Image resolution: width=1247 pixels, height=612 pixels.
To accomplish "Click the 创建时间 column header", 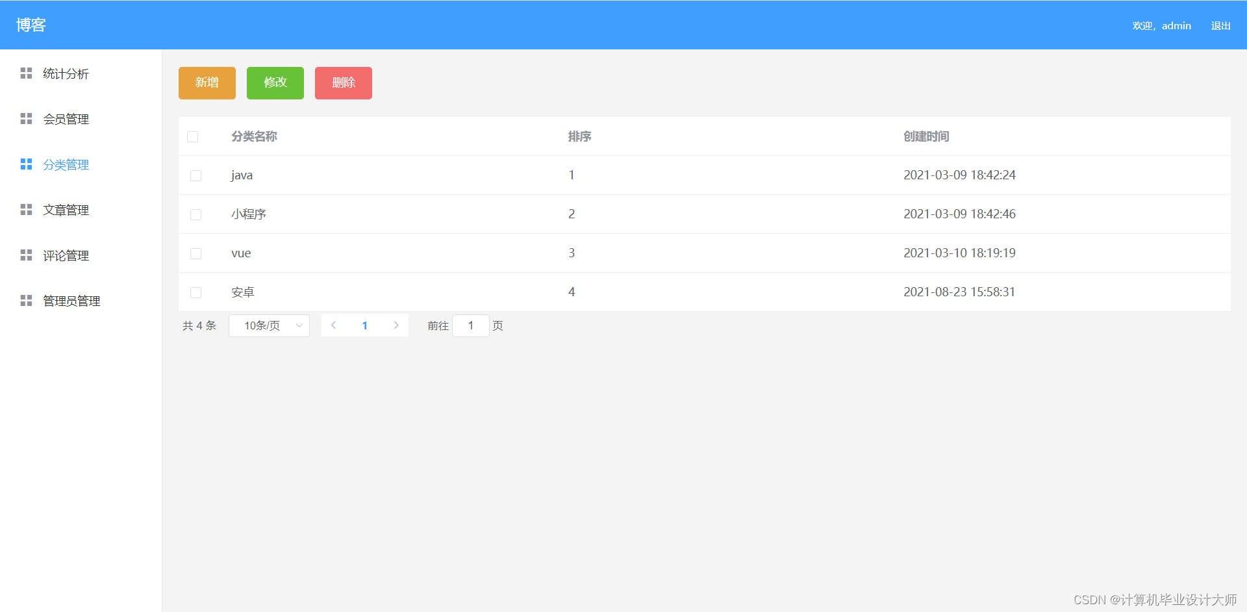I will [926, 136].
